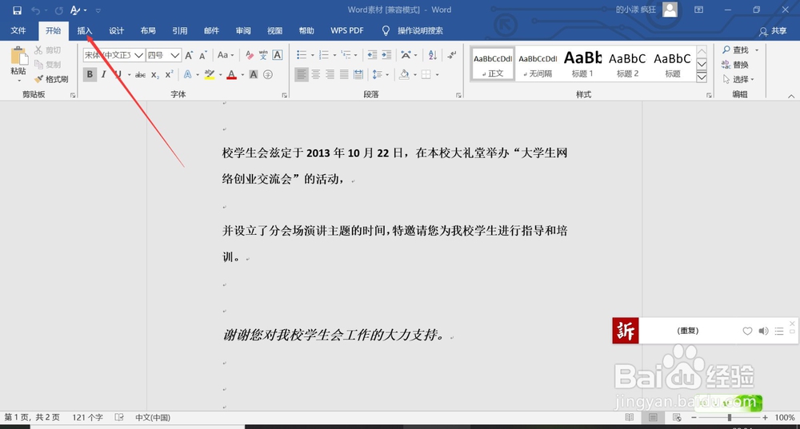800x429 pixels.
Task: Click the Undo arrow icon
Action: [35, 10]
